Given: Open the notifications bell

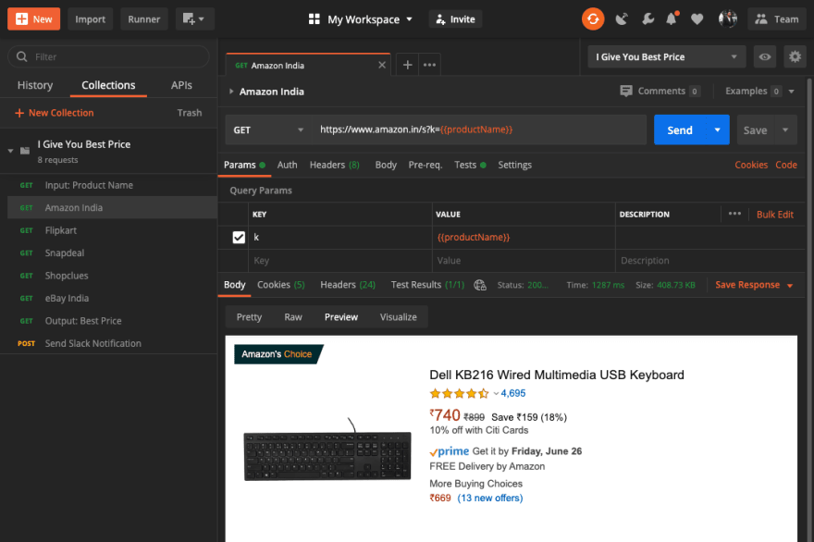Looking at the screenshot, I should click(x=672, y=19).
